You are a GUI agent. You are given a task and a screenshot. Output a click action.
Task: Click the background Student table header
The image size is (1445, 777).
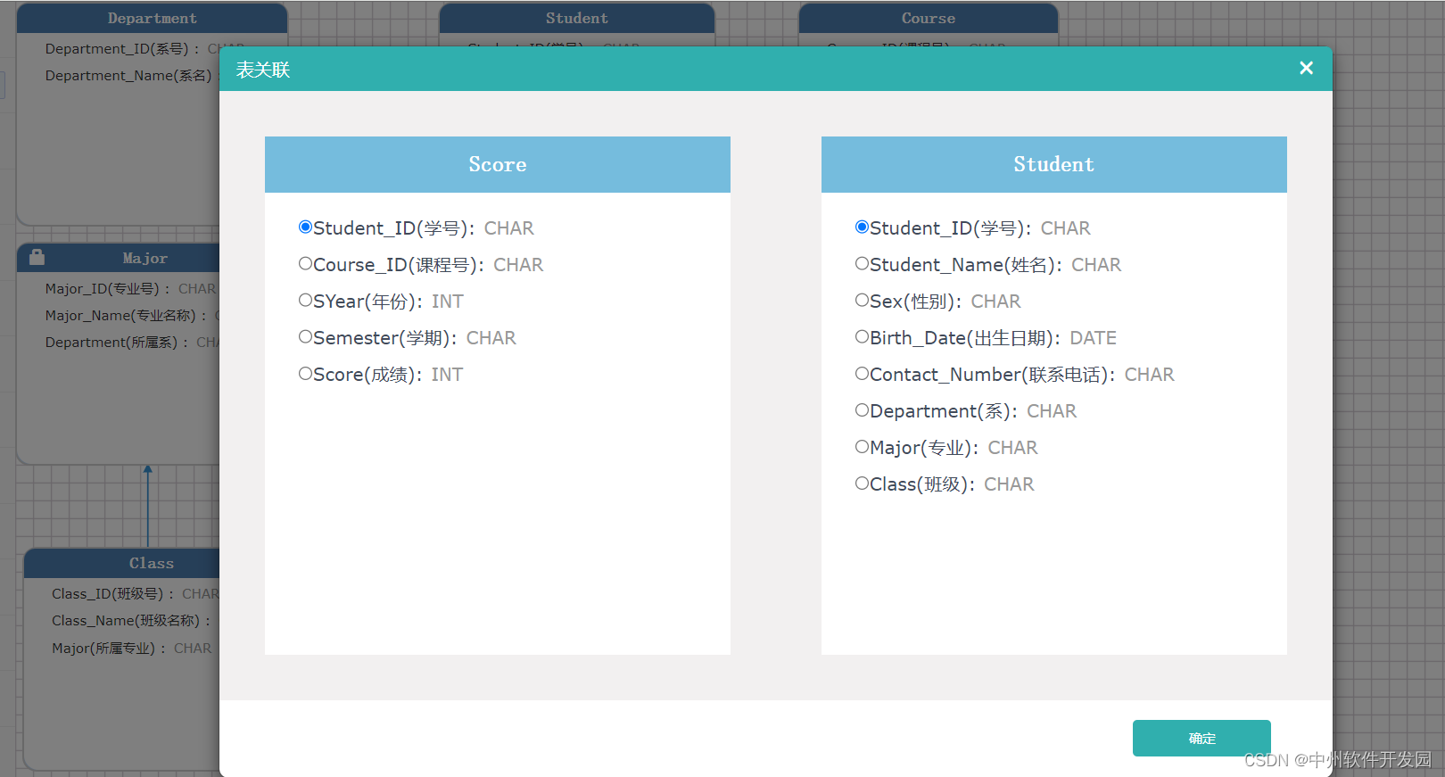(576, 18)
